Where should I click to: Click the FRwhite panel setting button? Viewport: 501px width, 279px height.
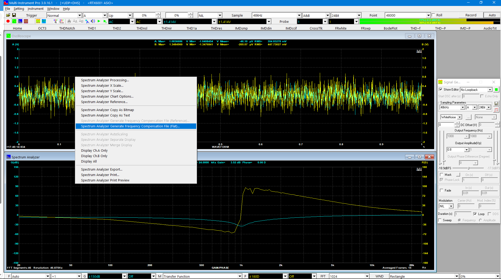(341, 28)
